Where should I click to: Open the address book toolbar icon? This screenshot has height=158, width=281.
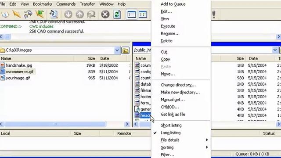coord(5,14)
